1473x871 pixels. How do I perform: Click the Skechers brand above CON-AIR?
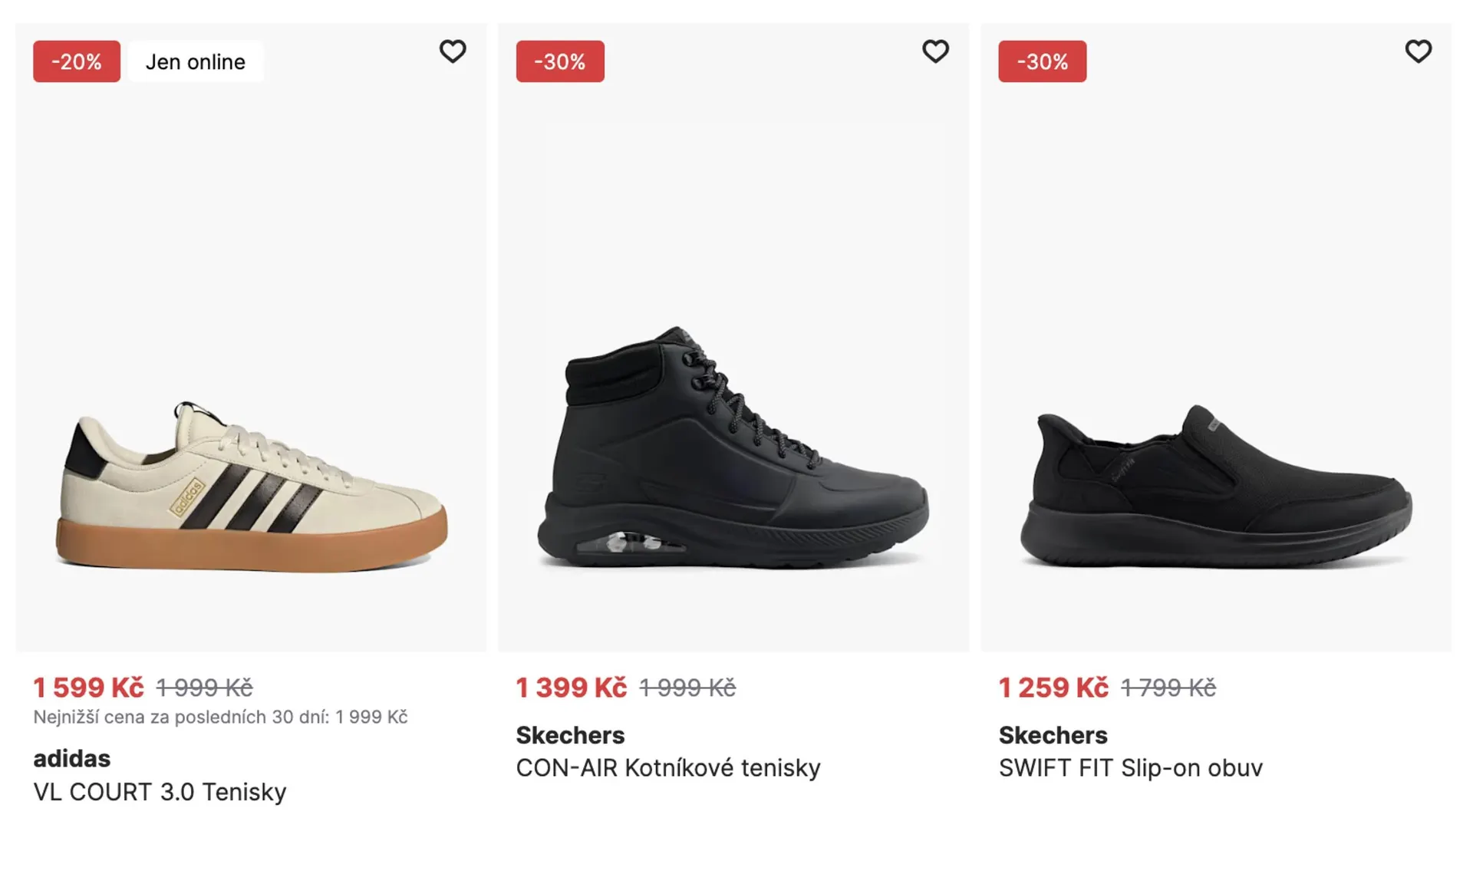tap(570, 735)
